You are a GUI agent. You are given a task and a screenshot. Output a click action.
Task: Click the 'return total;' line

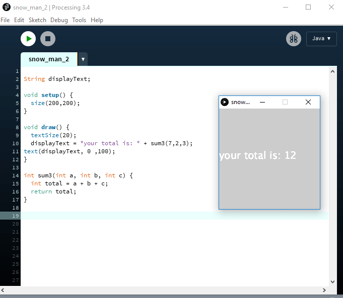pos(53,191)
